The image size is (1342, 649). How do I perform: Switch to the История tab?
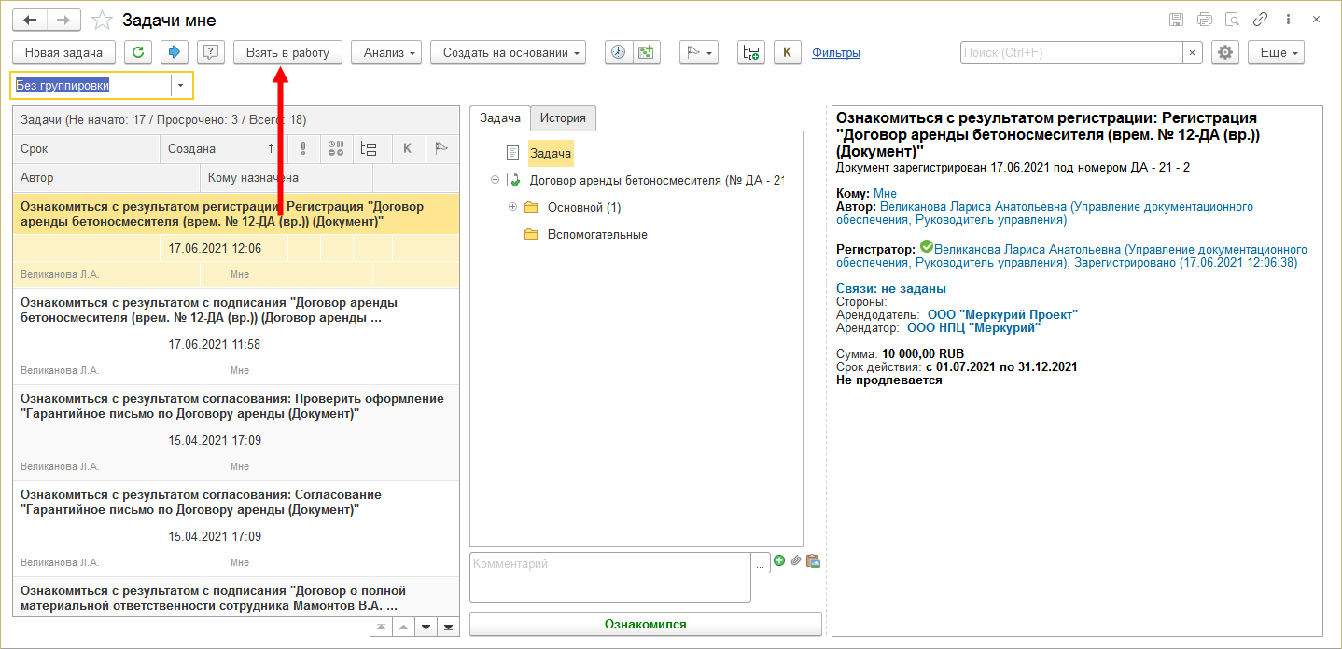click(563, 118)
